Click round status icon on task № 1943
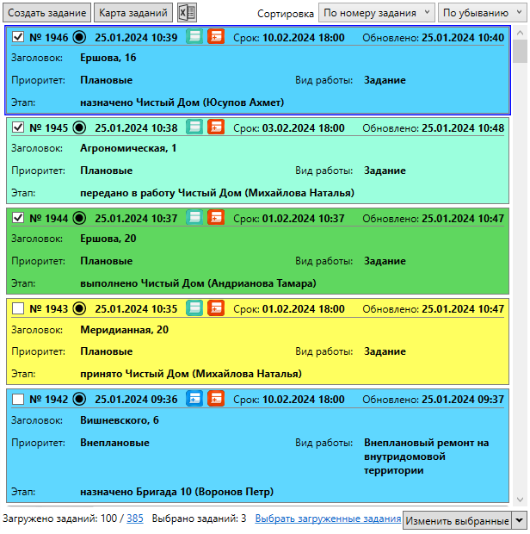The image size is (530, 534). click(x=80, y=308)
